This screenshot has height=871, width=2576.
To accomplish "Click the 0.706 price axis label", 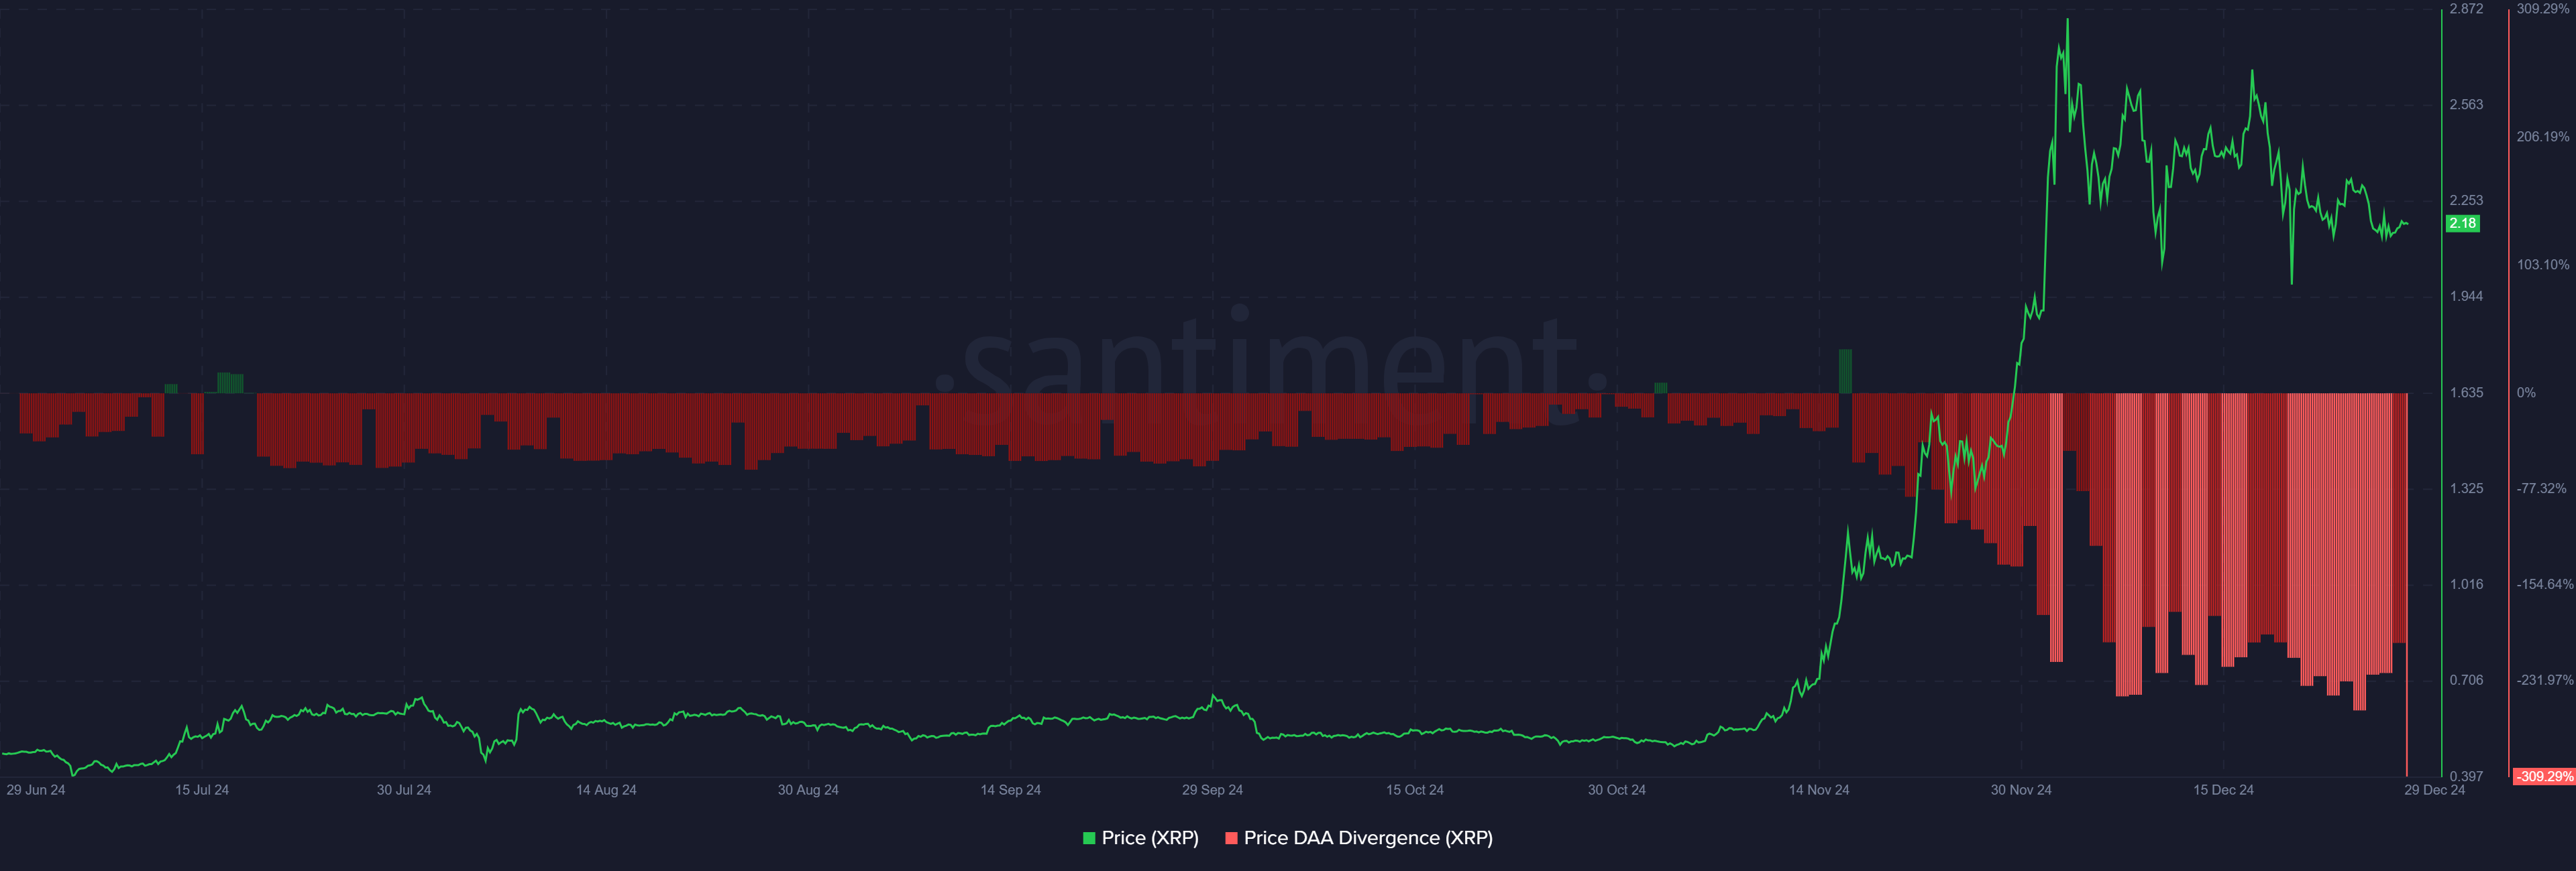I will 2466,680.
